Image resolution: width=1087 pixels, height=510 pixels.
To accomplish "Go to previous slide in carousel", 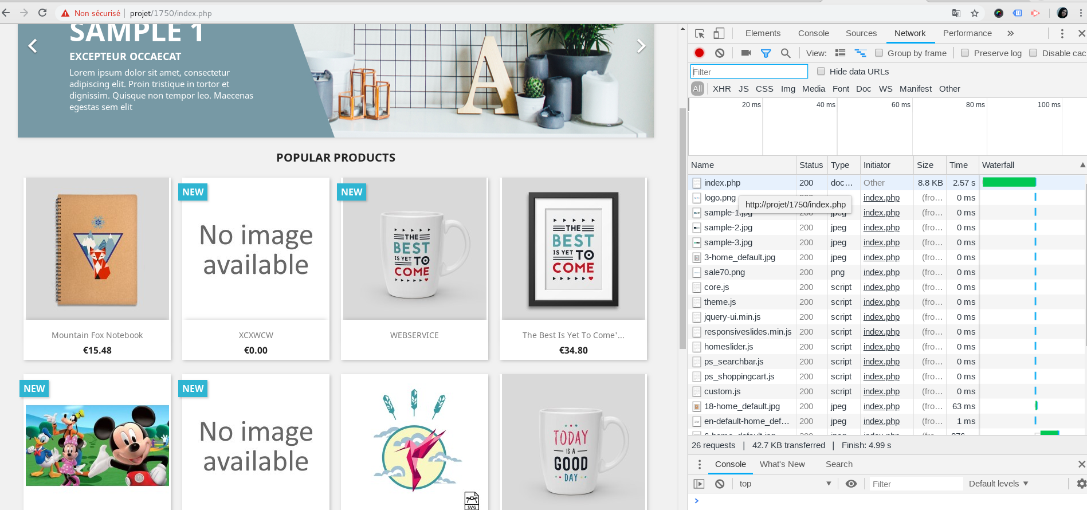I will tap(33, 46).
